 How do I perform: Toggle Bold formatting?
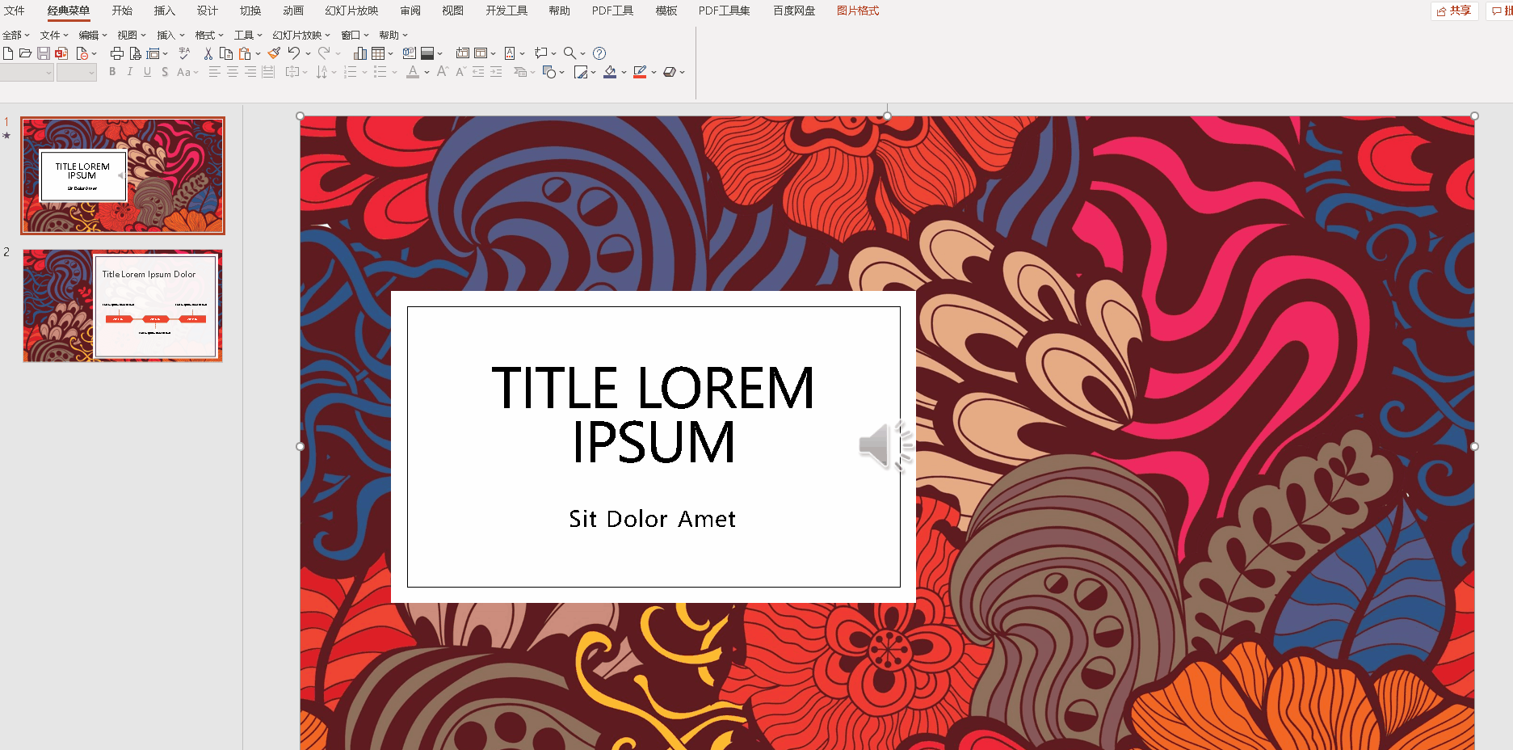coord(112,72)
